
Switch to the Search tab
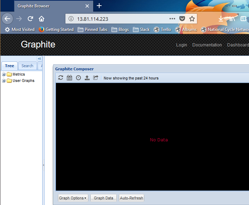pyautogui.click(x=27, y=66)
